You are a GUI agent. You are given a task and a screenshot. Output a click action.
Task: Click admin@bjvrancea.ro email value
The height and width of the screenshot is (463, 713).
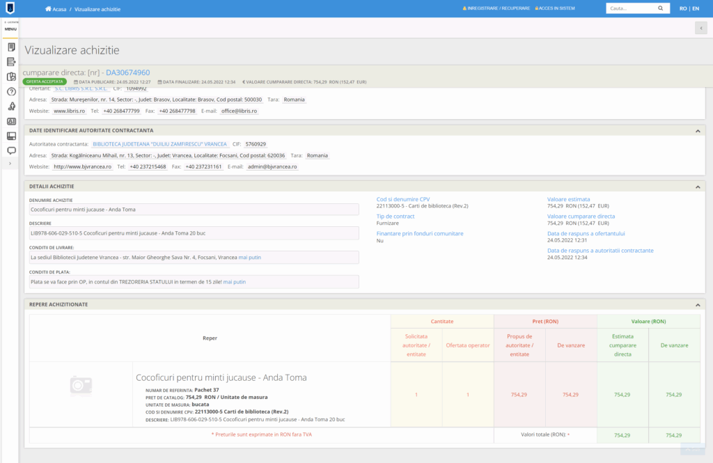tap(272, 167)
